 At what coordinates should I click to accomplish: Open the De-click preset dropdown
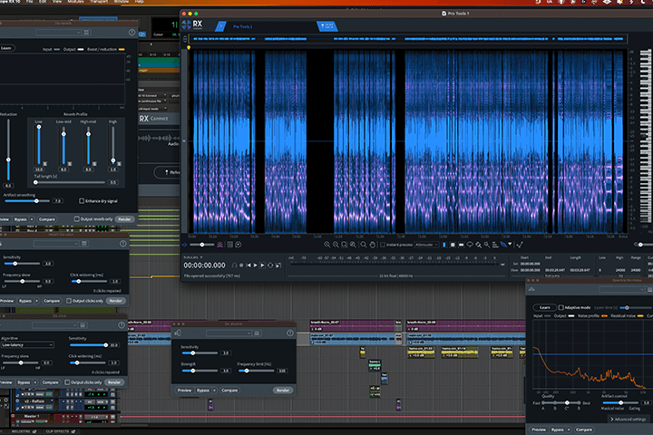54,324
